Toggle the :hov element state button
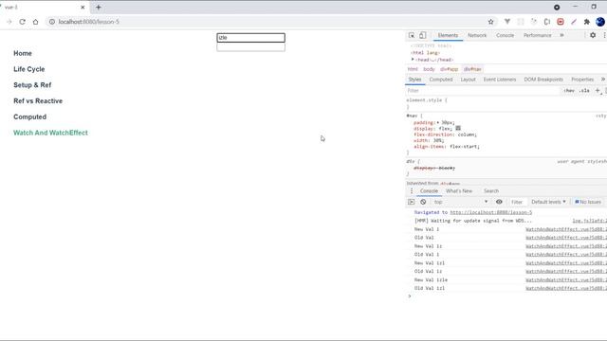607x341 pixels. 569,91
